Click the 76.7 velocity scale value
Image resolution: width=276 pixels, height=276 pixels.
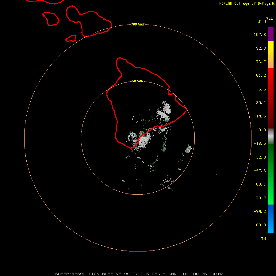pyautogui.click(x=261, y=62)
